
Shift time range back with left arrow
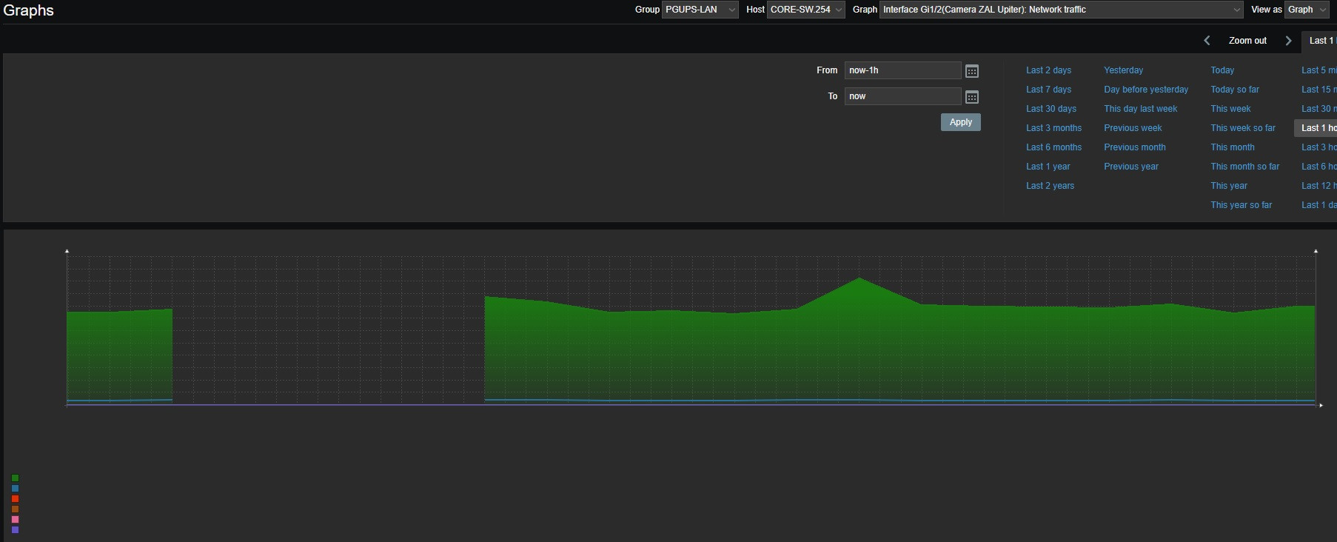1207,41
